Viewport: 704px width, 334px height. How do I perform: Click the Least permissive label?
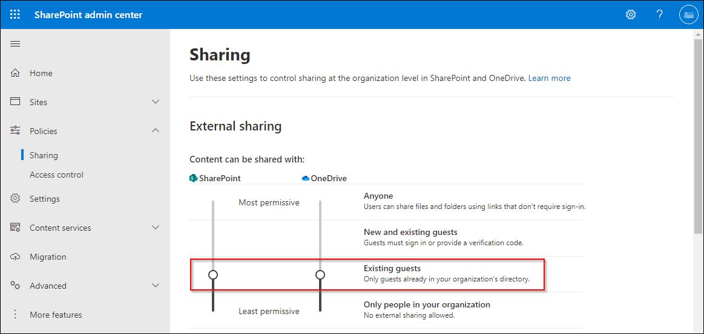(269, 311)
